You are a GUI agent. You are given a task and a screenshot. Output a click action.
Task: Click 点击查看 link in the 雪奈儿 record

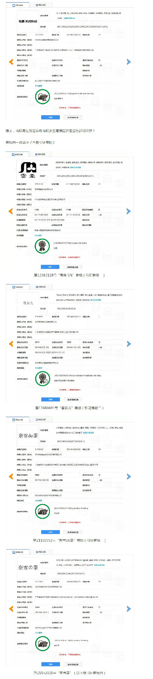pos(38,368)
